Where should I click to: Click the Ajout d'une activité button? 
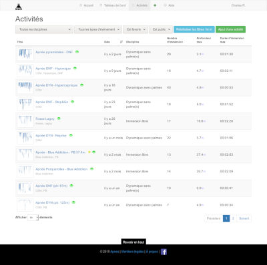pos(230,29)
